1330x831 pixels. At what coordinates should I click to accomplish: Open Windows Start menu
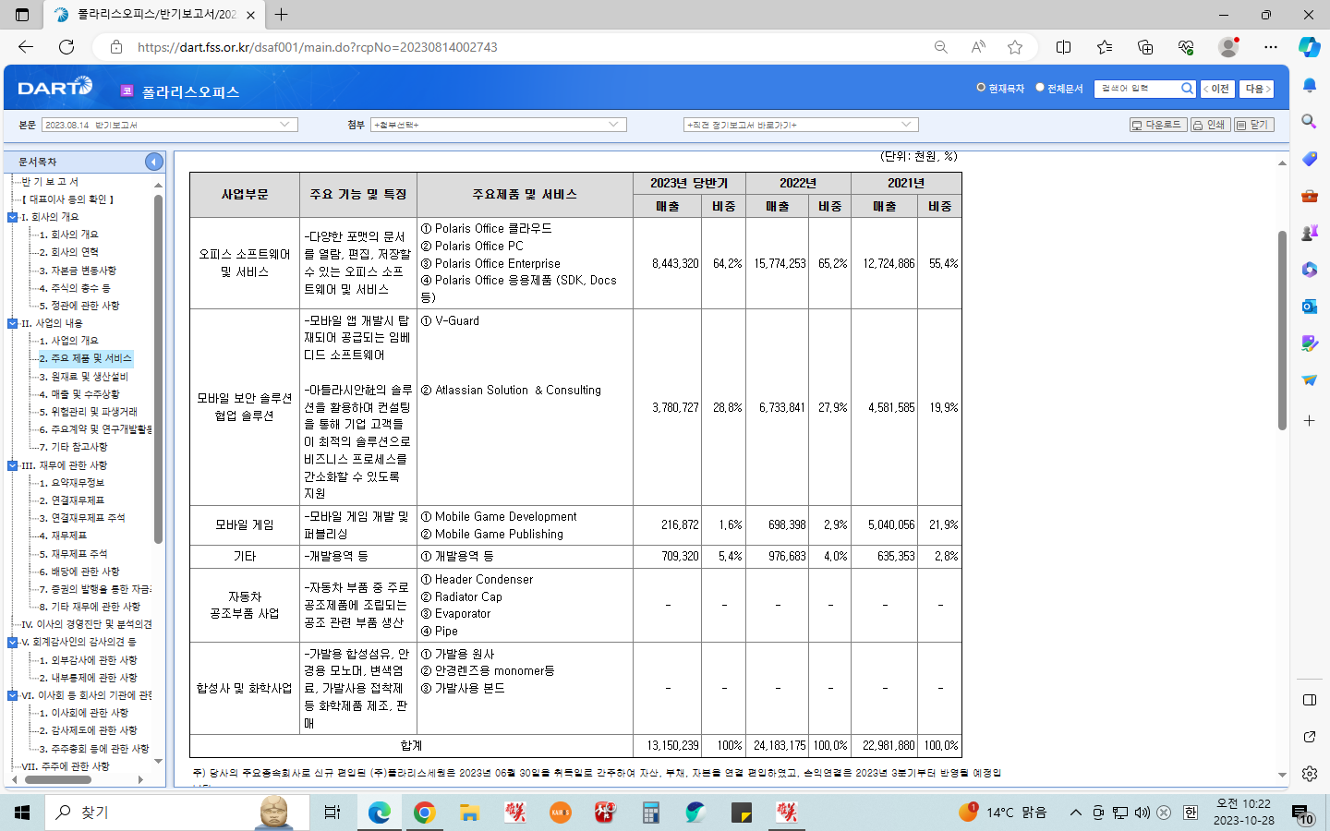point(22,813)
